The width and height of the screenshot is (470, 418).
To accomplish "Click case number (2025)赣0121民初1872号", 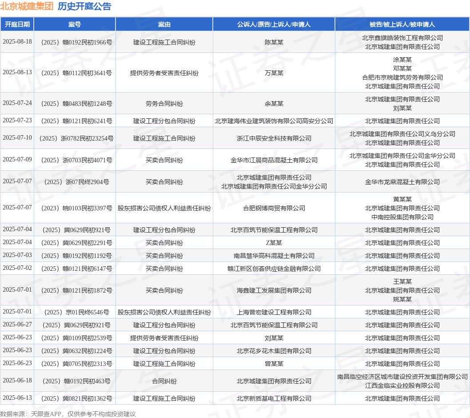I will coord(76,290).
